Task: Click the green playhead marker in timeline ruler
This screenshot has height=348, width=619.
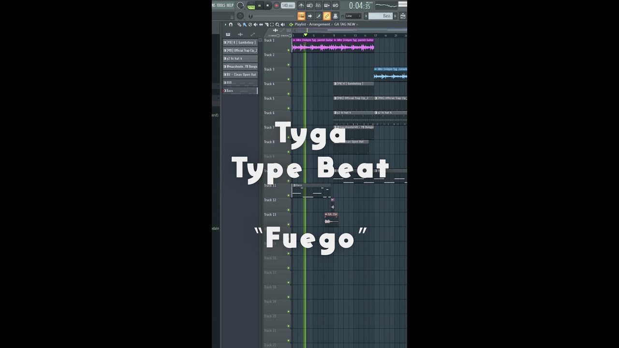Action: coord(306,35)
